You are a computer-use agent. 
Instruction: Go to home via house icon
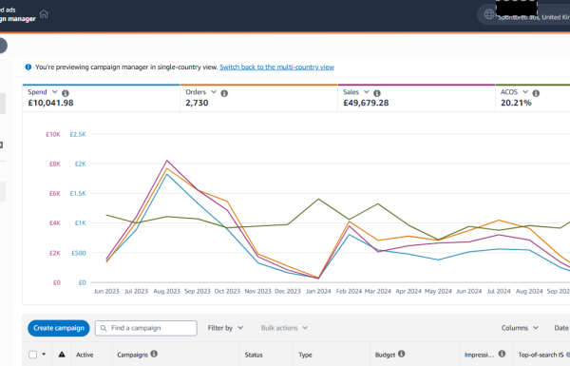[44, 14]
